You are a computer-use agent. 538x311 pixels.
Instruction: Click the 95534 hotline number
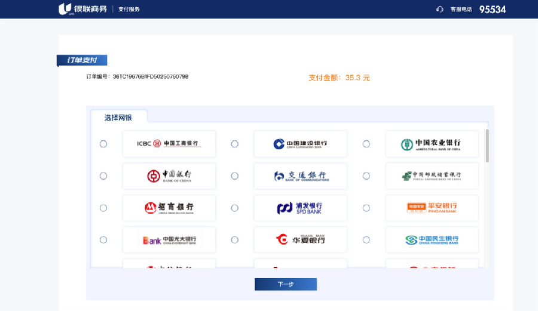coord(493,10)
